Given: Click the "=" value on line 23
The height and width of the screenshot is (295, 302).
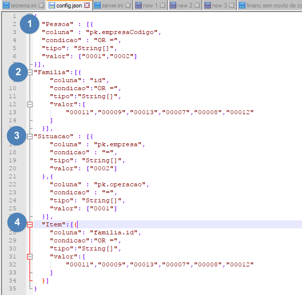Looking at the screenshot, I should 108,192.
